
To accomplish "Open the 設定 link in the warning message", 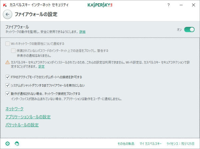I will (x=41, y=66).
